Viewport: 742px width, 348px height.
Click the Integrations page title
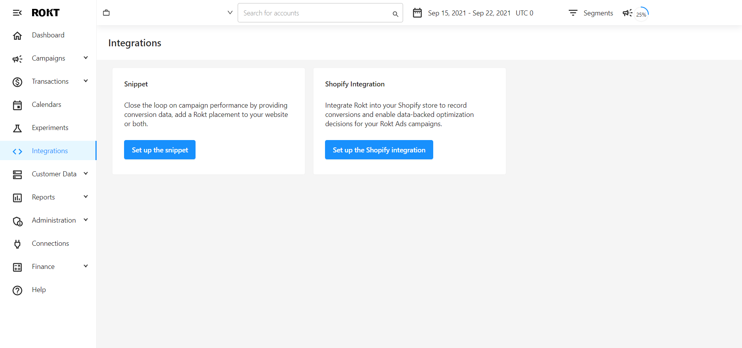click(x=135, y=43)
